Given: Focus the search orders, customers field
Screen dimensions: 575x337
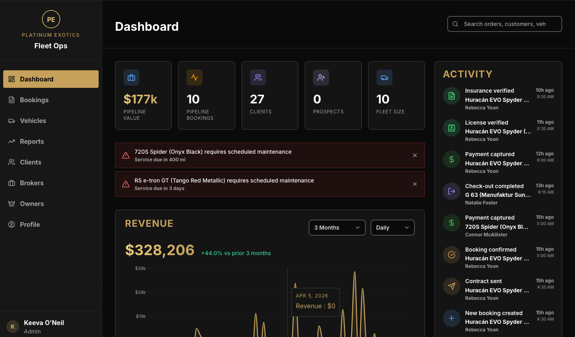Looking at the screenshot, I should 505,24.
